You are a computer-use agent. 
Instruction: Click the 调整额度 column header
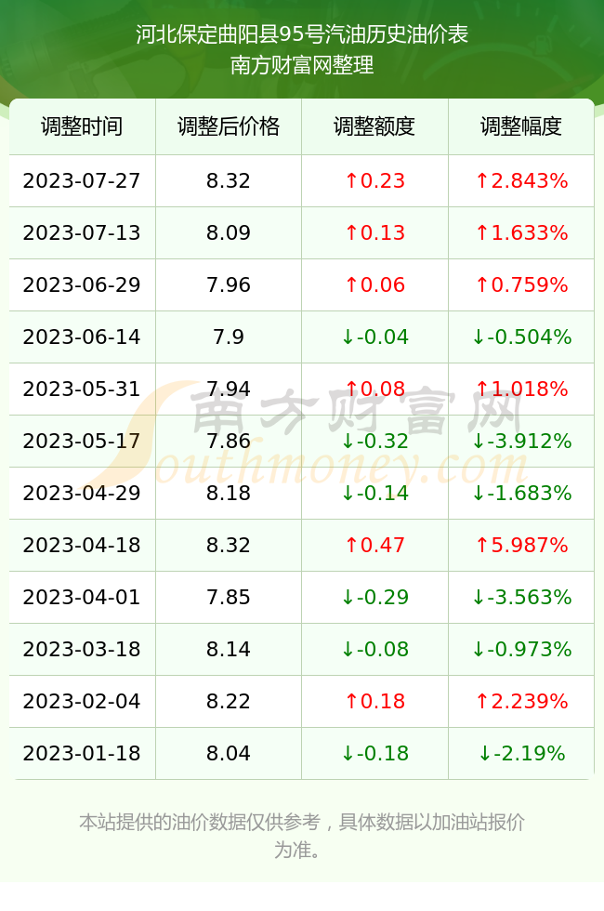[374, 126]
